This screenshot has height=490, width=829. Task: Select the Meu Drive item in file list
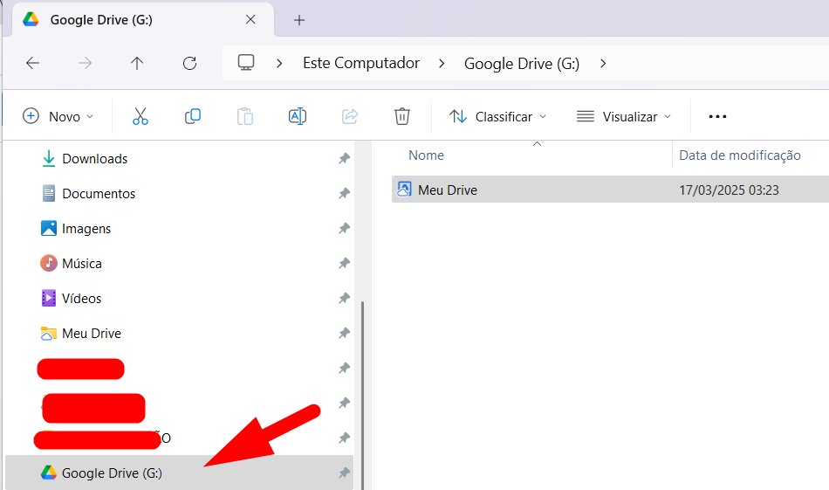(448, 190)
